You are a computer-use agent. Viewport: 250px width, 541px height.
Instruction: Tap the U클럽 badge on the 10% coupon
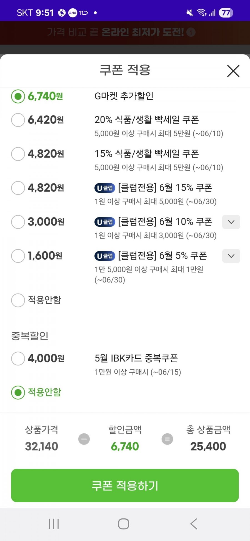[x=105, y=222]
